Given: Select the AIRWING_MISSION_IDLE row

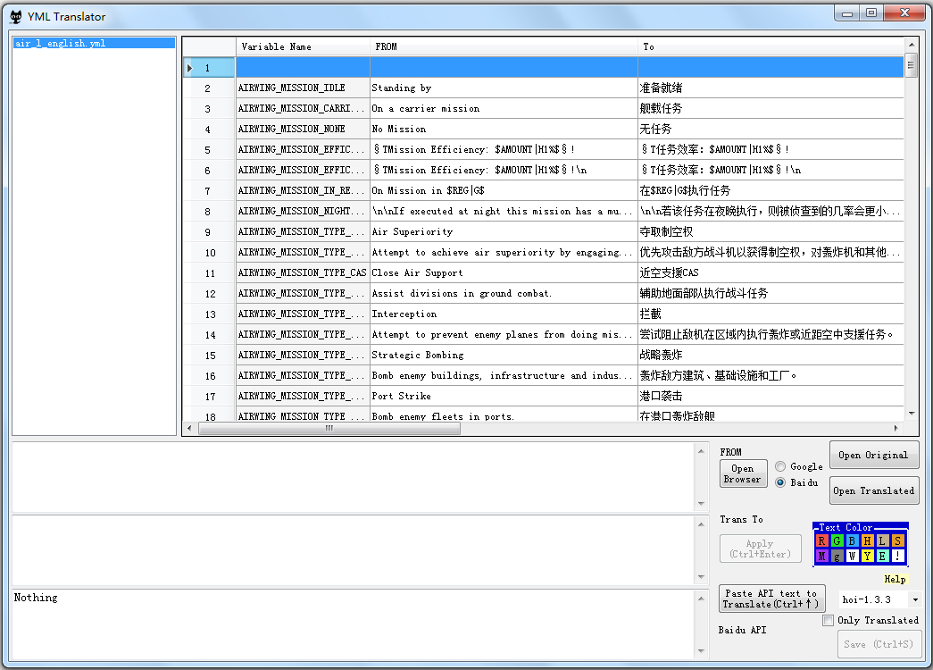Looking at the screenshot, I should [x=303, y=88].
